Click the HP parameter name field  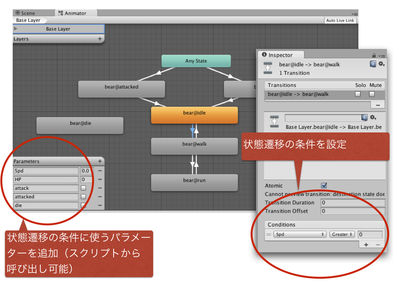(x=46, y=180)
